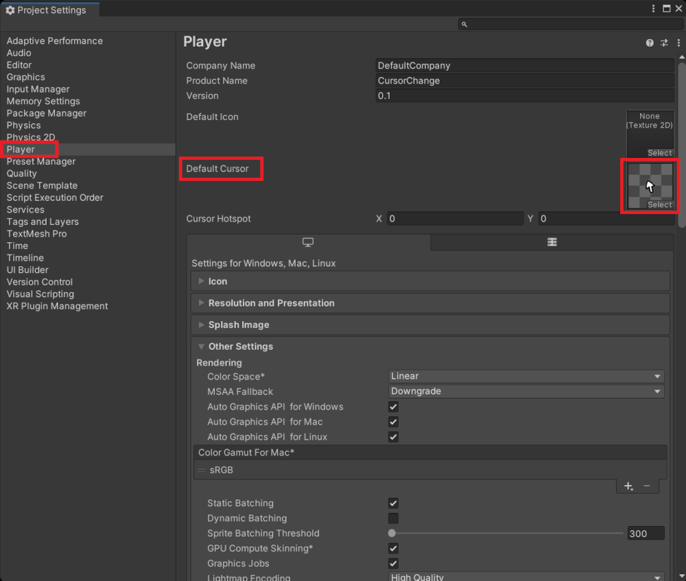Remove Color Gamut entry with minus icon

pyautogui.click(x=647, y=486)
